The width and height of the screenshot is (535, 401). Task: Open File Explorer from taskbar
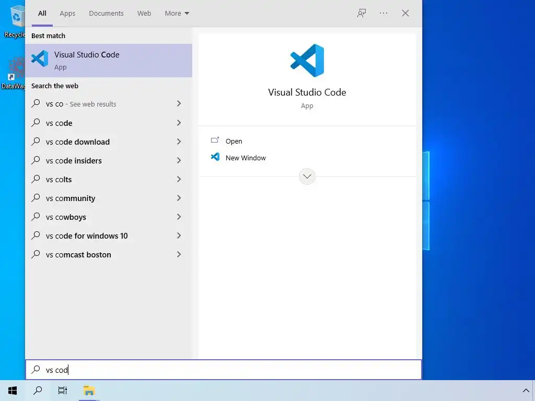[89, 391]
